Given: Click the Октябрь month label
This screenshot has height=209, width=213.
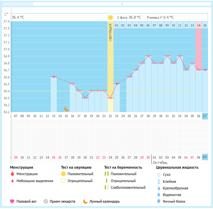Looking at the screenshot, I should pos(160,163).
